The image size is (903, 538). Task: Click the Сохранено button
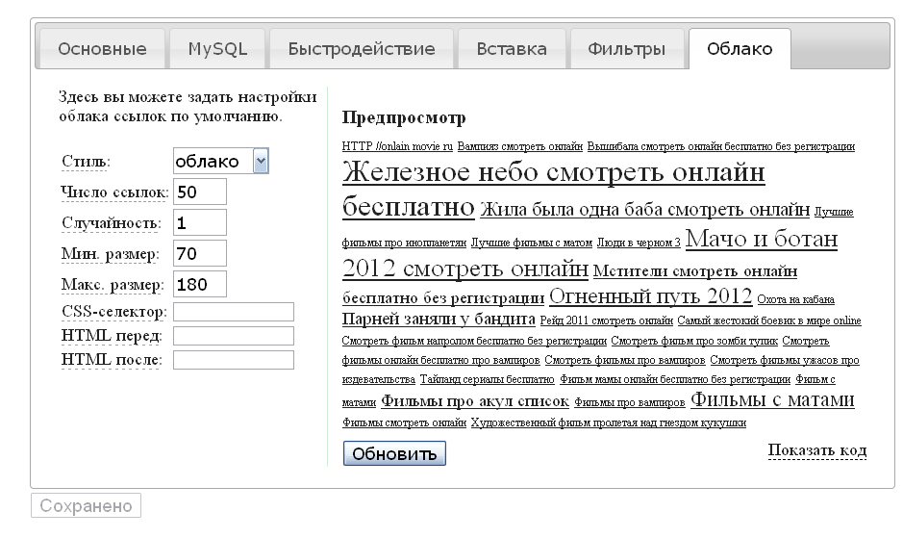[86, 506]
